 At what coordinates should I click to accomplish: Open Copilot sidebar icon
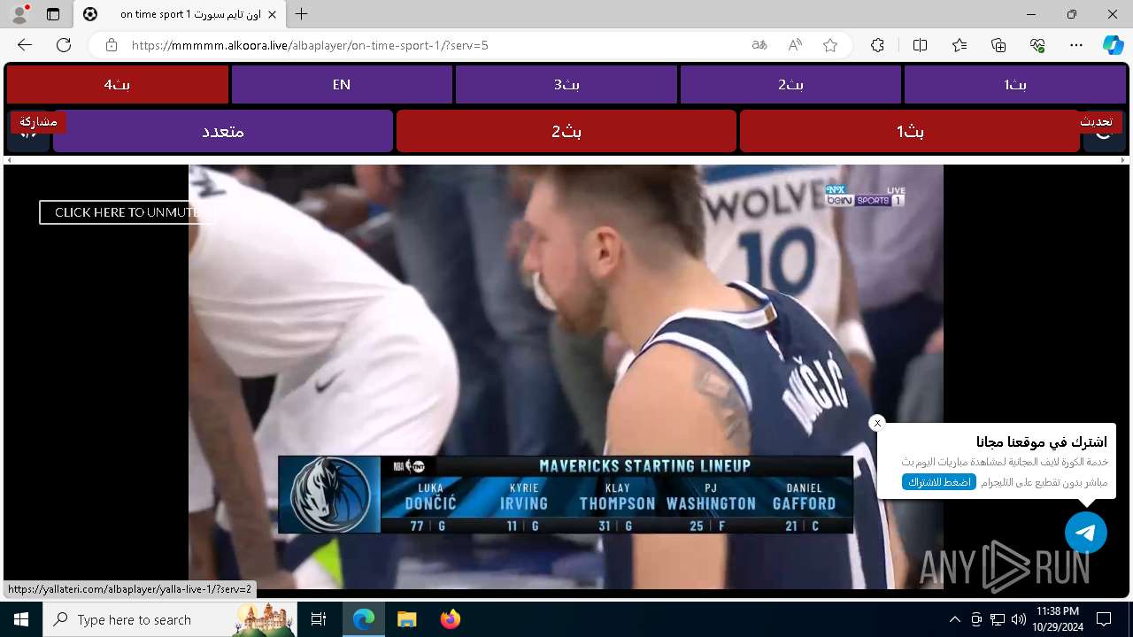click(1113, 45)
